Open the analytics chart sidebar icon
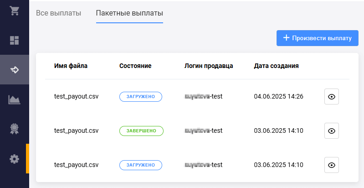The height and width of the screenshot is (188, 364). click(x=14, y=99)
